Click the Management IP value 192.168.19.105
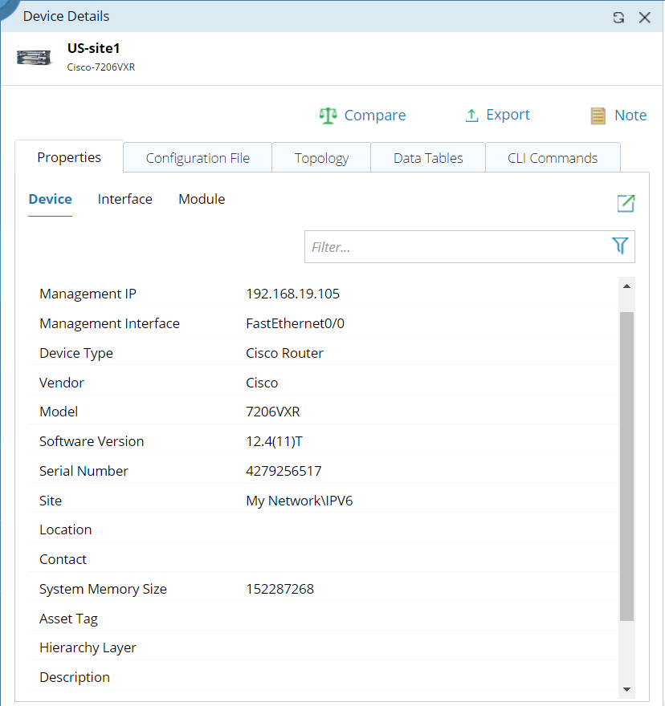This screenshot has height=706, width=665. (x=292, y=294)
